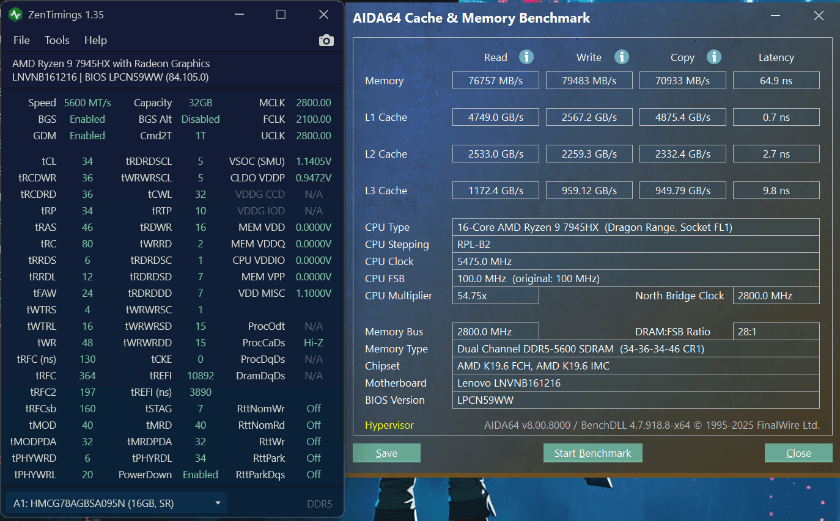
Task: Open the Help menu in ZenTimings
Action: point(95,40)
